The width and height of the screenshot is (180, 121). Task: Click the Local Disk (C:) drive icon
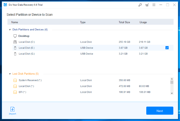pyautogui.click(x=15, y=42)
